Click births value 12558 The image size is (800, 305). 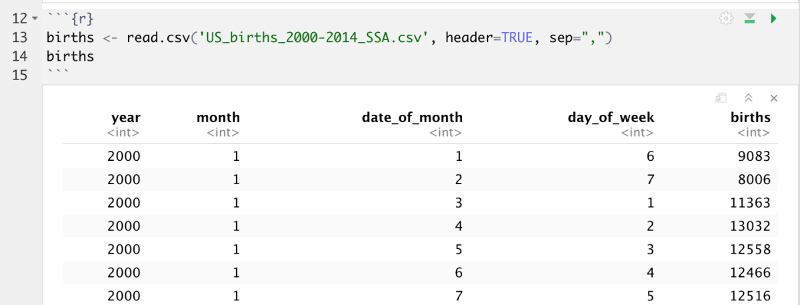(751, 250)
